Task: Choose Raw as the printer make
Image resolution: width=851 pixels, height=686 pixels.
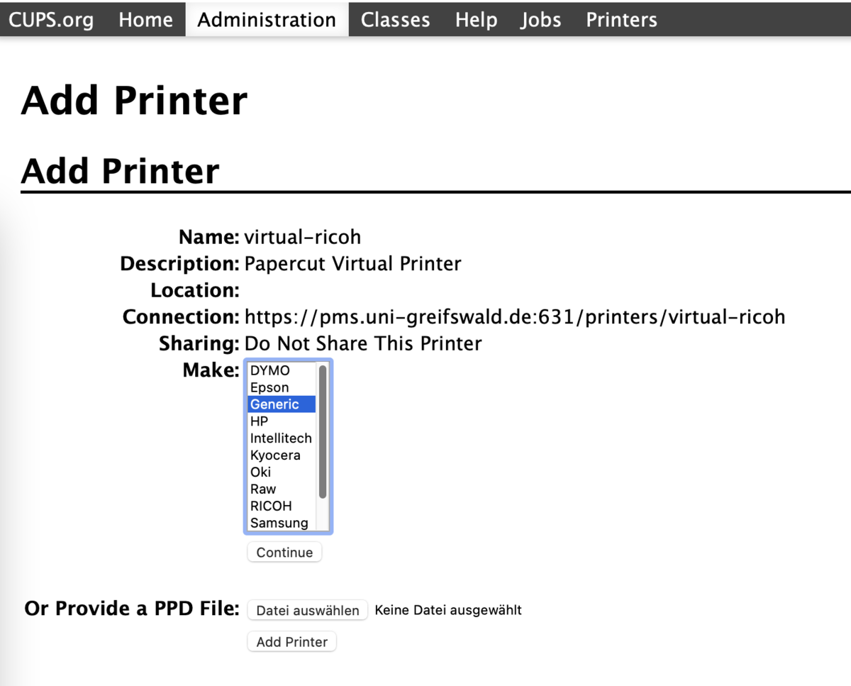Action: (x=263, y=489)
